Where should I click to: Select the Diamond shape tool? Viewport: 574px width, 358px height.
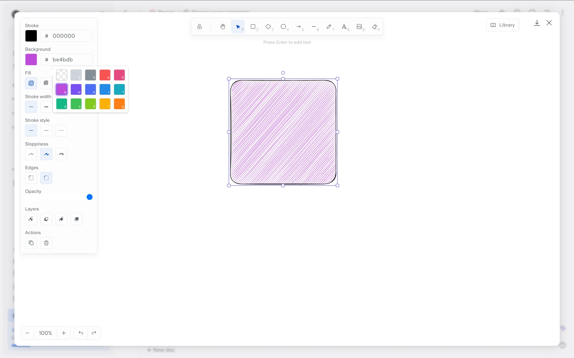[268, 27]
